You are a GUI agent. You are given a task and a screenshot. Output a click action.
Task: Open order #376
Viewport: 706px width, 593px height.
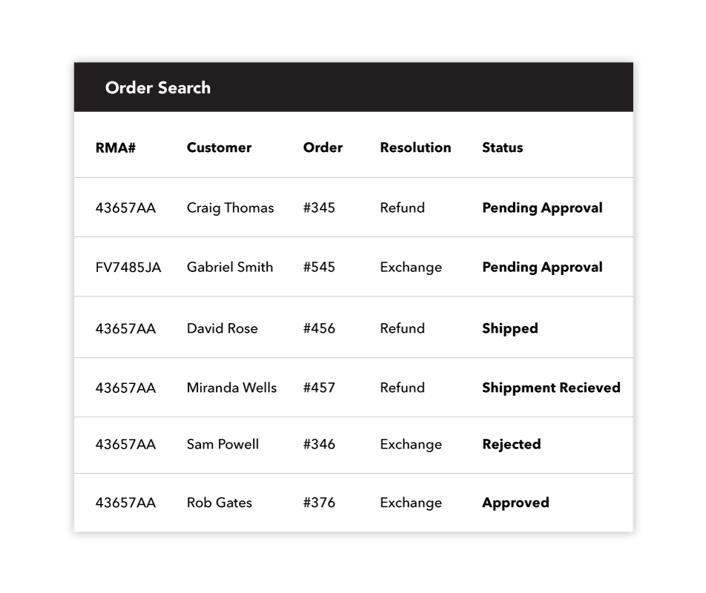(319, 503)
